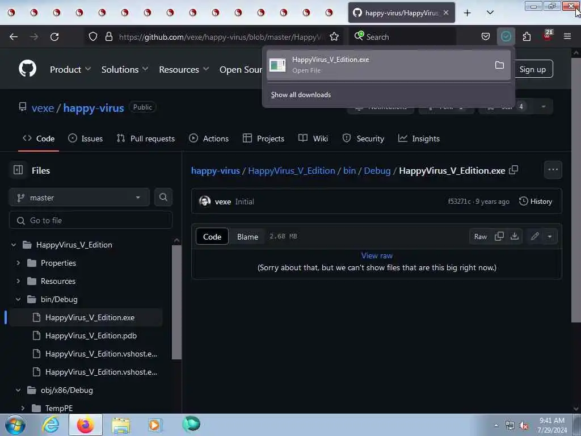Collapse the HappyVirus_V_Edition root folder
Viewport: 581px width, 436px height.
click(14, 245)
